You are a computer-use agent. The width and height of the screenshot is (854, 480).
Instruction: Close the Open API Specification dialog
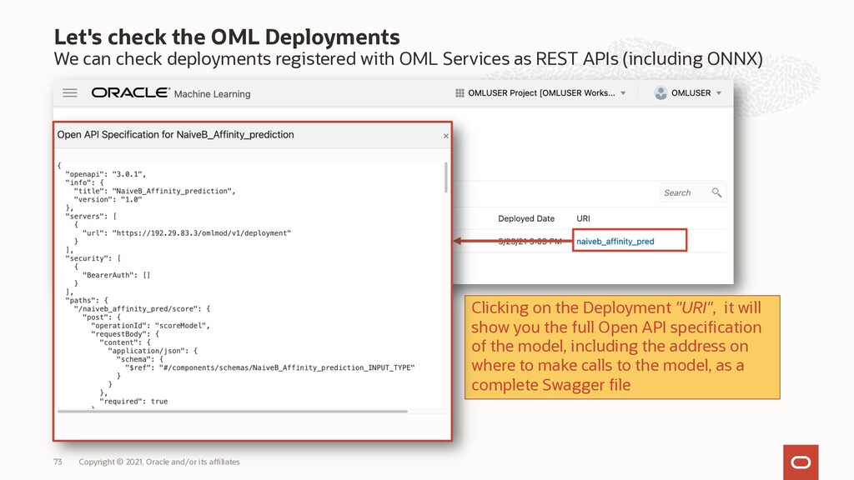tap(446, 136)
